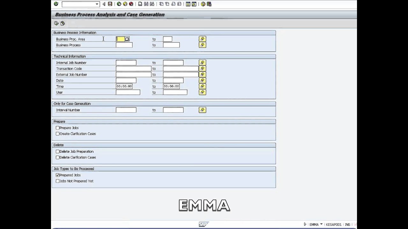Click the KESAP001 status bar entry
Viewport: 408px width, 229px height.
[x=334, y=225]
